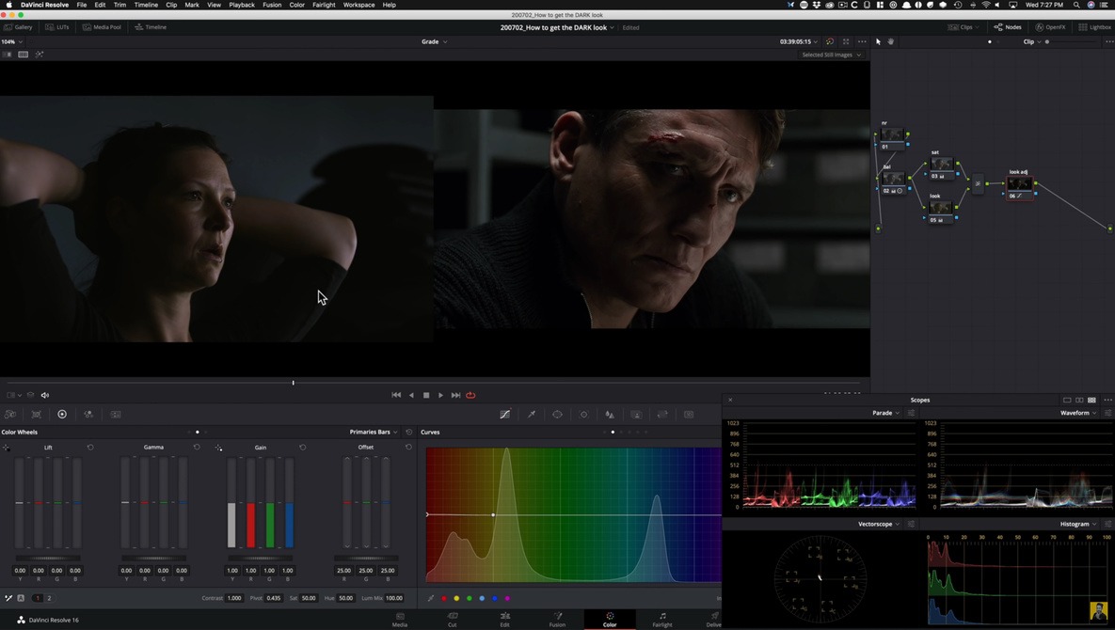Mute the viewer audio
1115x630 pixels.
[45, 395]
